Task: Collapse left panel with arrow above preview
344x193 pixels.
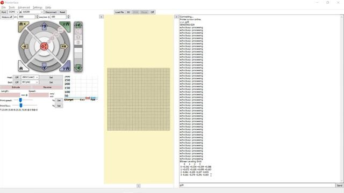Action: 101,17
